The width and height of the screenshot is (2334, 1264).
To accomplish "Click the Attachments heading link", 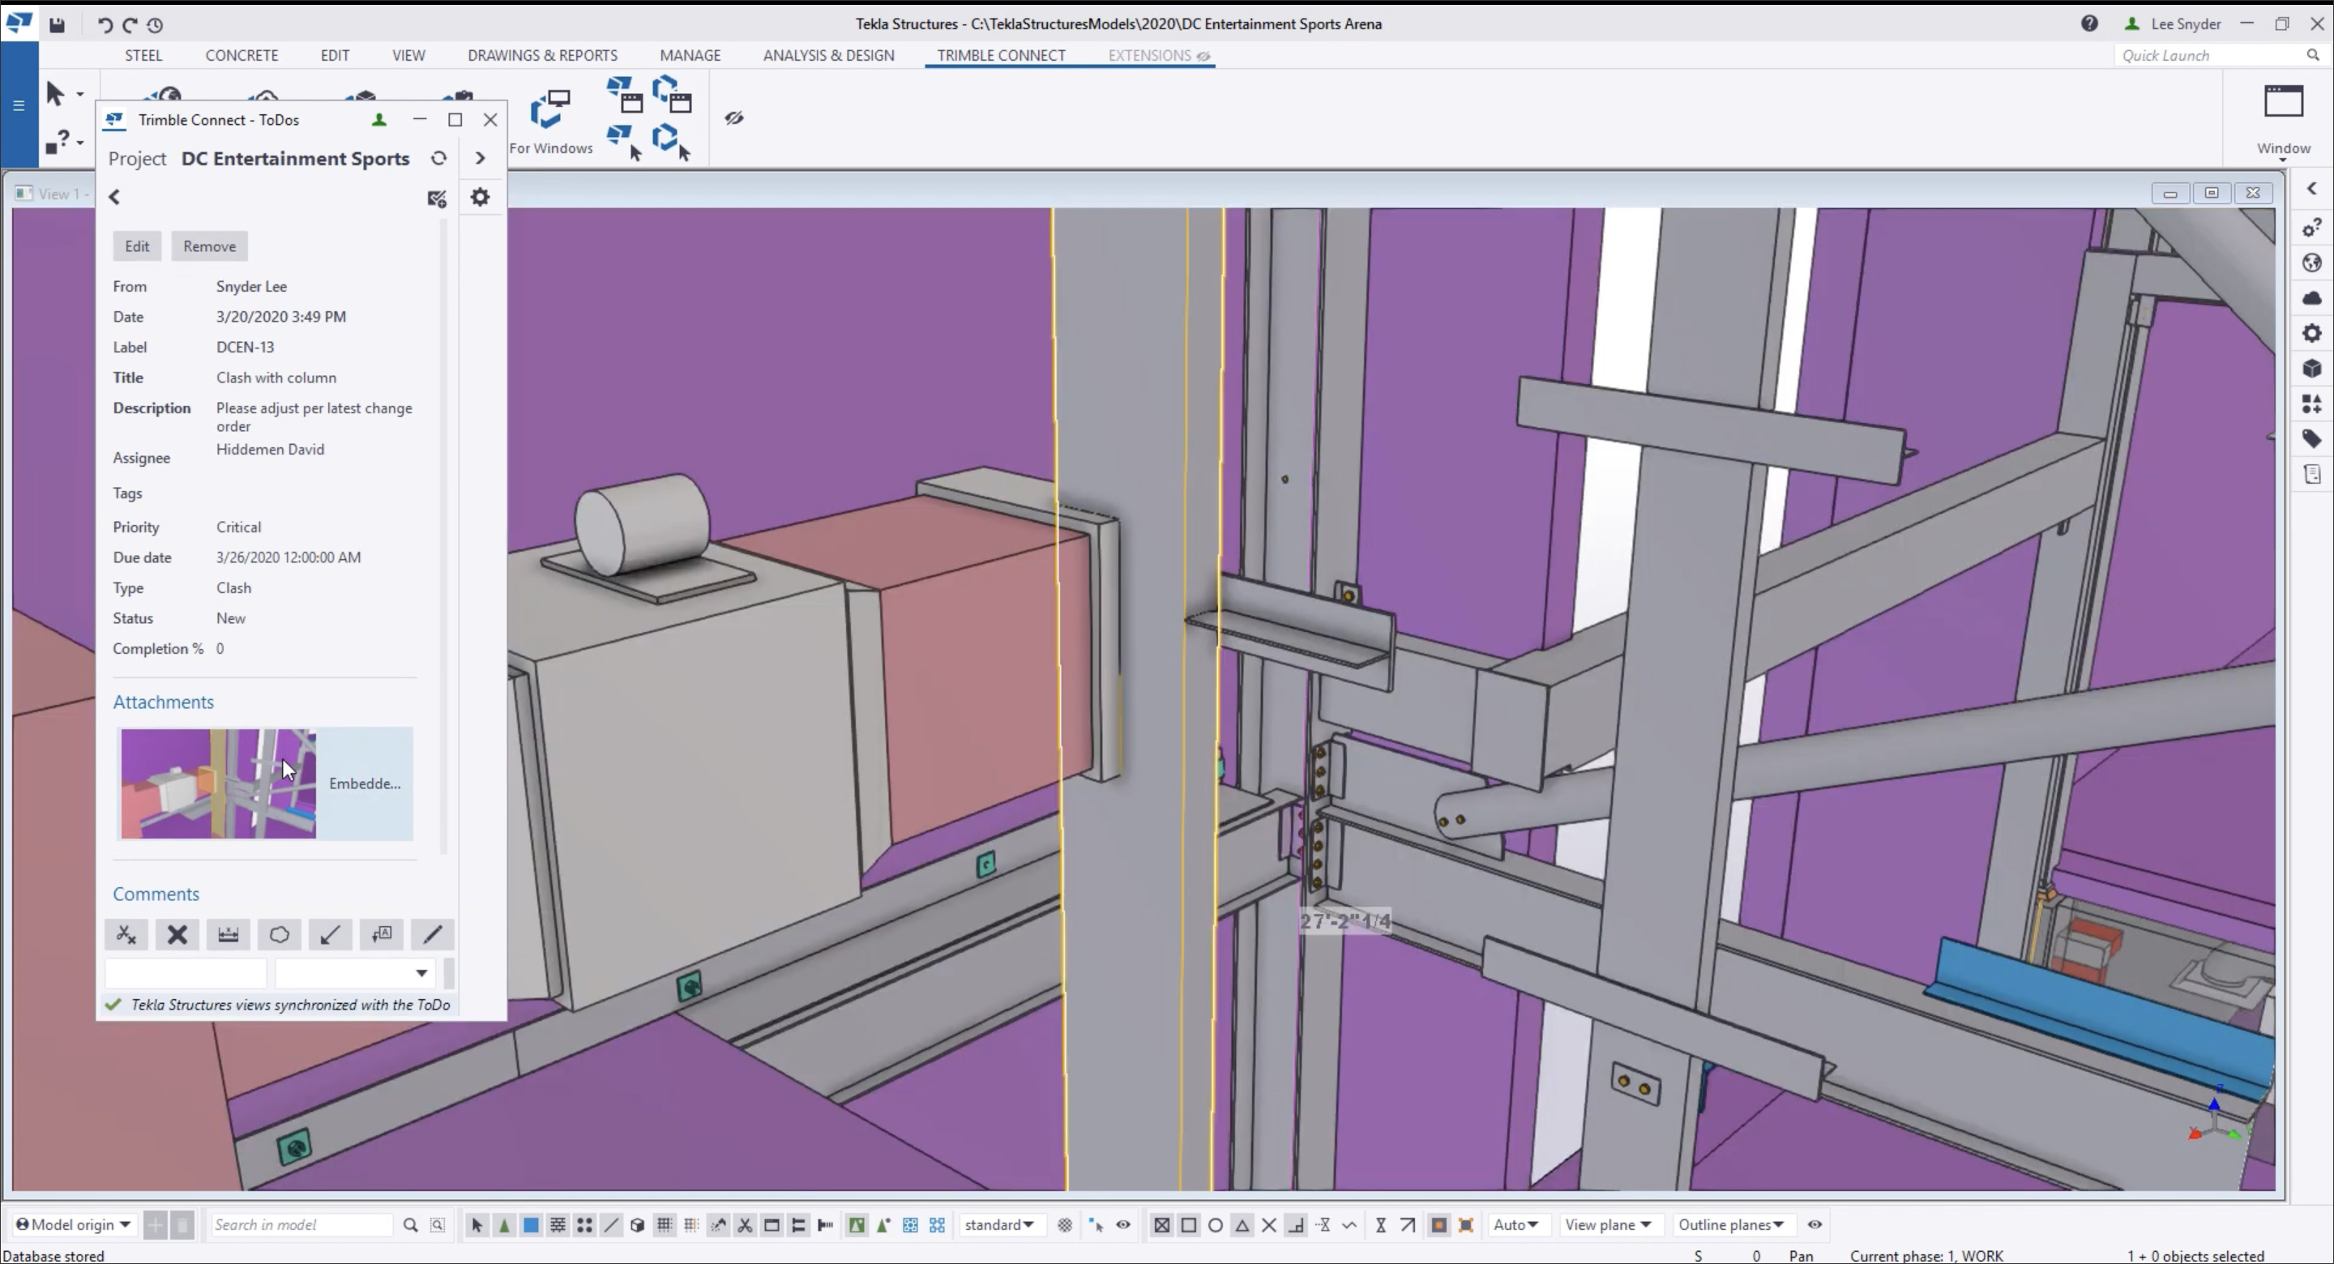I will (x=163, y=702).
